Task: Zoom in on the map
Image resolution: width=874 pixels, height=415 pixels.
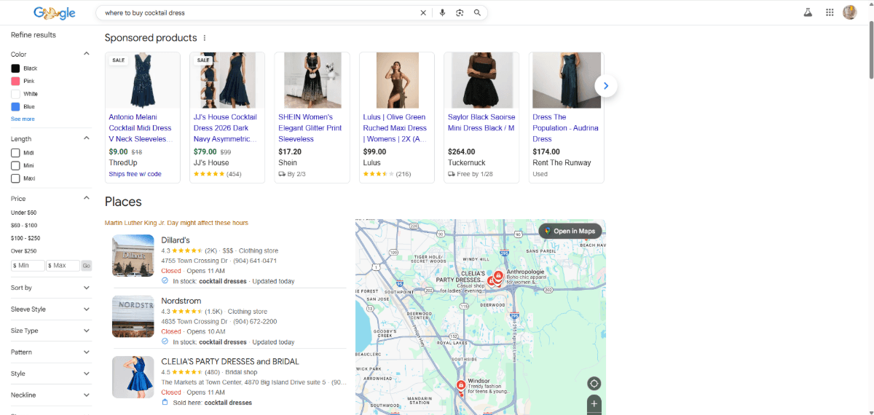Action: (594, 403)
